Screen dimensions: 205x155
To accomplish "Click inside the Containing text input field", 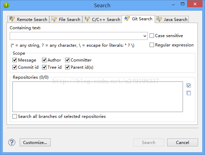I will coord(76,36).
